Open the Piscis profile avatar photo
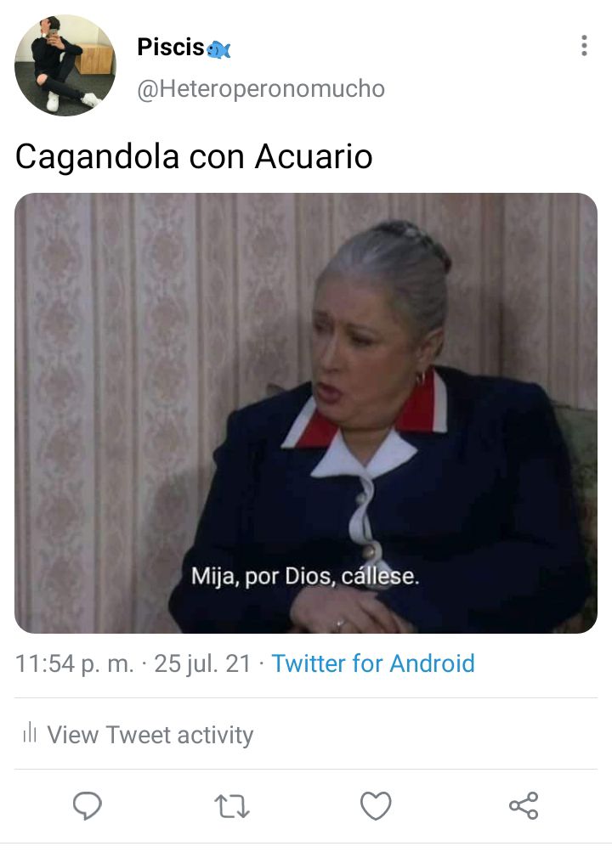This screenshot has width=612, height=852. click(x=65, y=65)
